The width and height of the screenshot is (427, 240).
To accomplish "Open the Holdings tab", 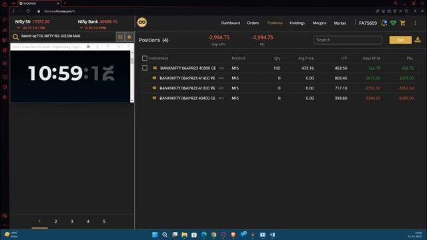I will pos(297,23).
